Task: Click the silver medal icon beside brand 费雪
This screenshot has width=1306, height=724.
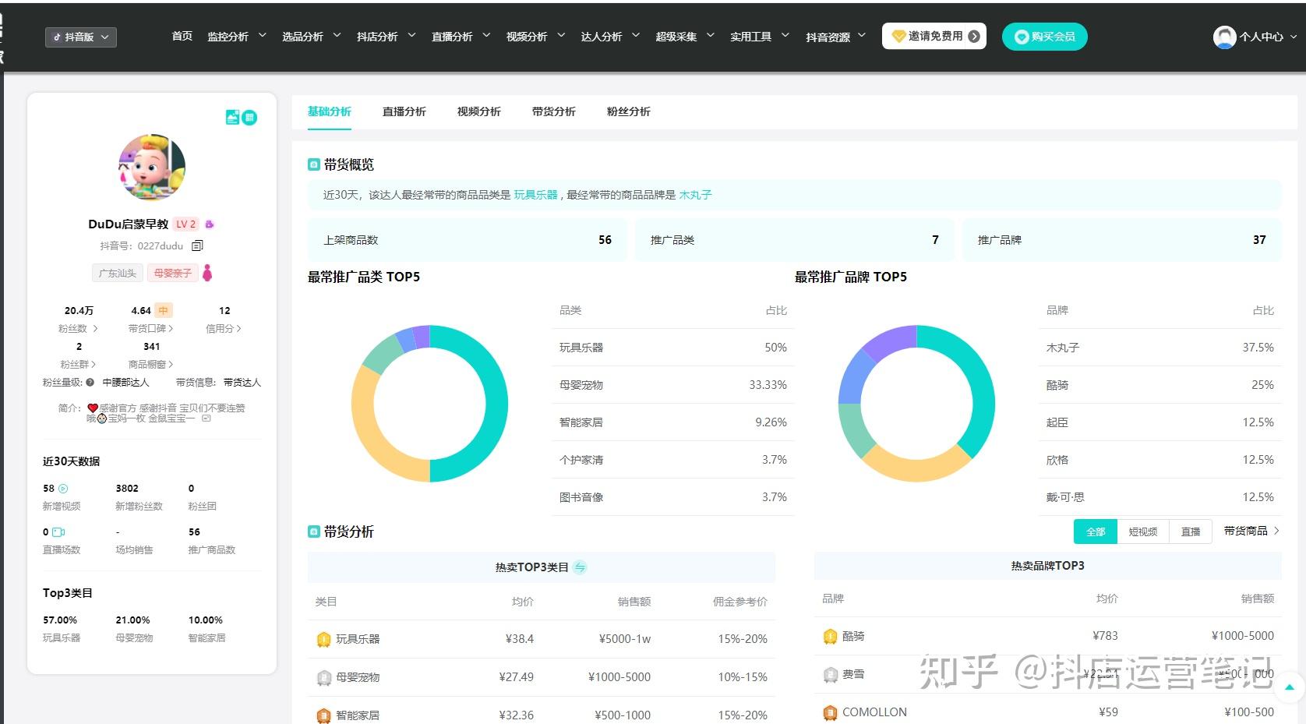Action: [831, 675]
